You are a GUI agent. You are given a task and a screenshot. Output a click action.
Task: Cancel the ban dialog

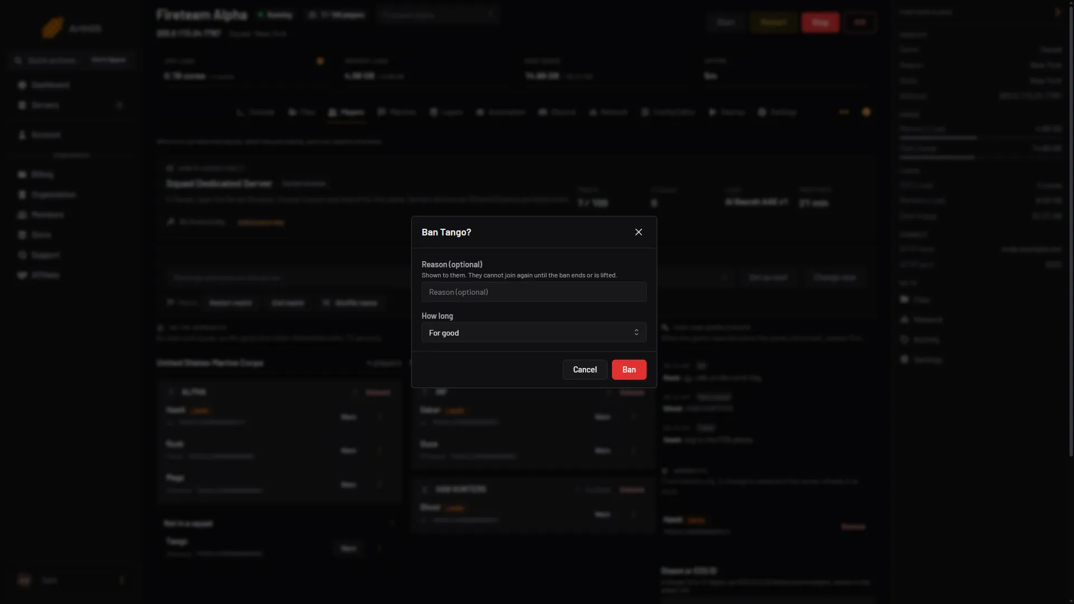(x=585, y=370)
